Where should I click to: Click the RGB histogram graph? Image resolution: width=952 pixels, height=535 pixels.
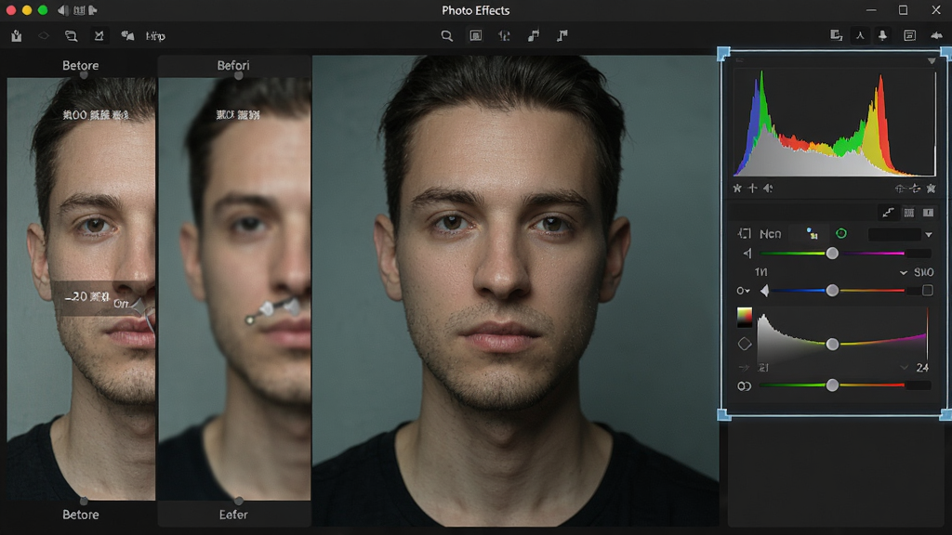click(835, 124)
